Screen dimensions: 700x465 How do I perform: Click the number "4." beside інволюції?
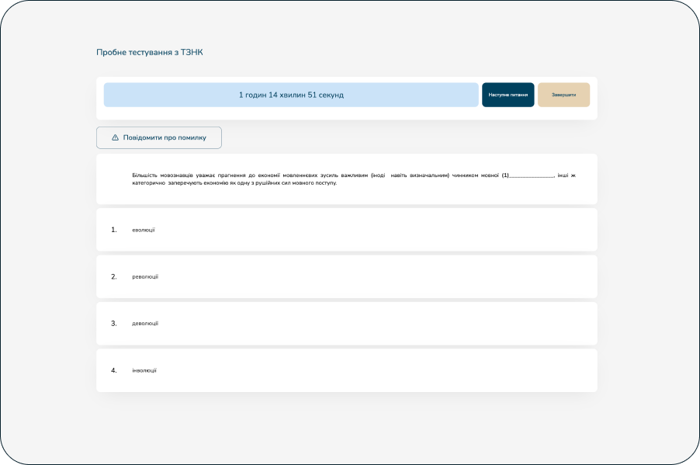pyautogui.click(x=114, y=370)
